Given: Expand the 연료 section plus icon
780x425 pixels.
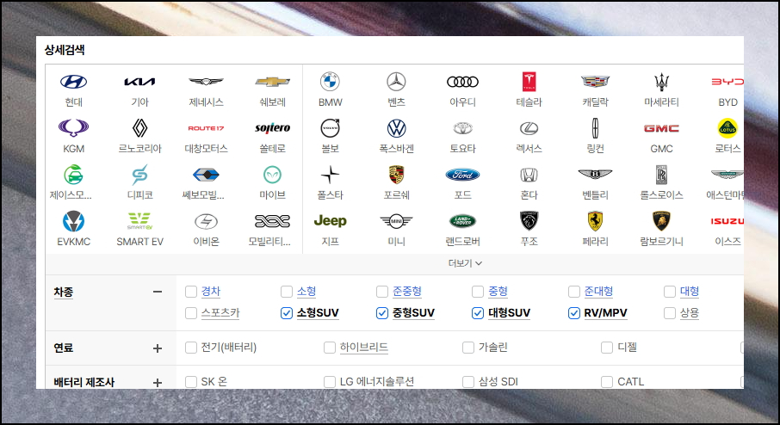Looking at the screenshot, I should point(158,348).
